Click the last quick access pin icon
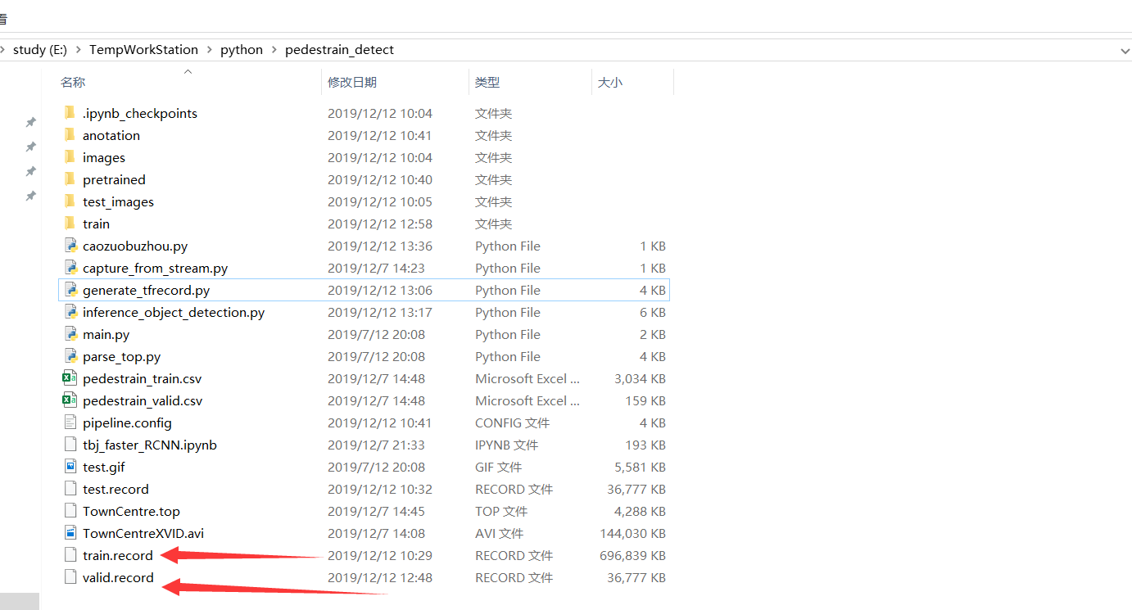The height and width of the screenshot is (610, 1132). tap(30, 196)
